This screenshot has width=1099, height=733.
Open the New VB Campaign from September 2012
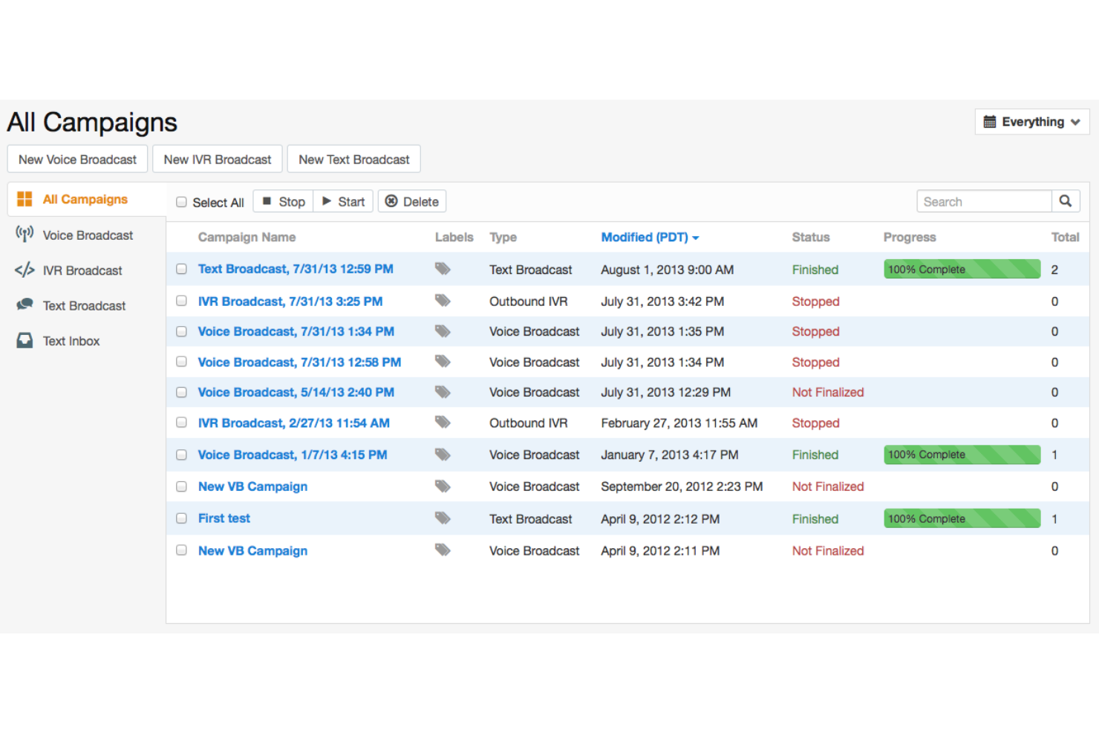point(252,486)
